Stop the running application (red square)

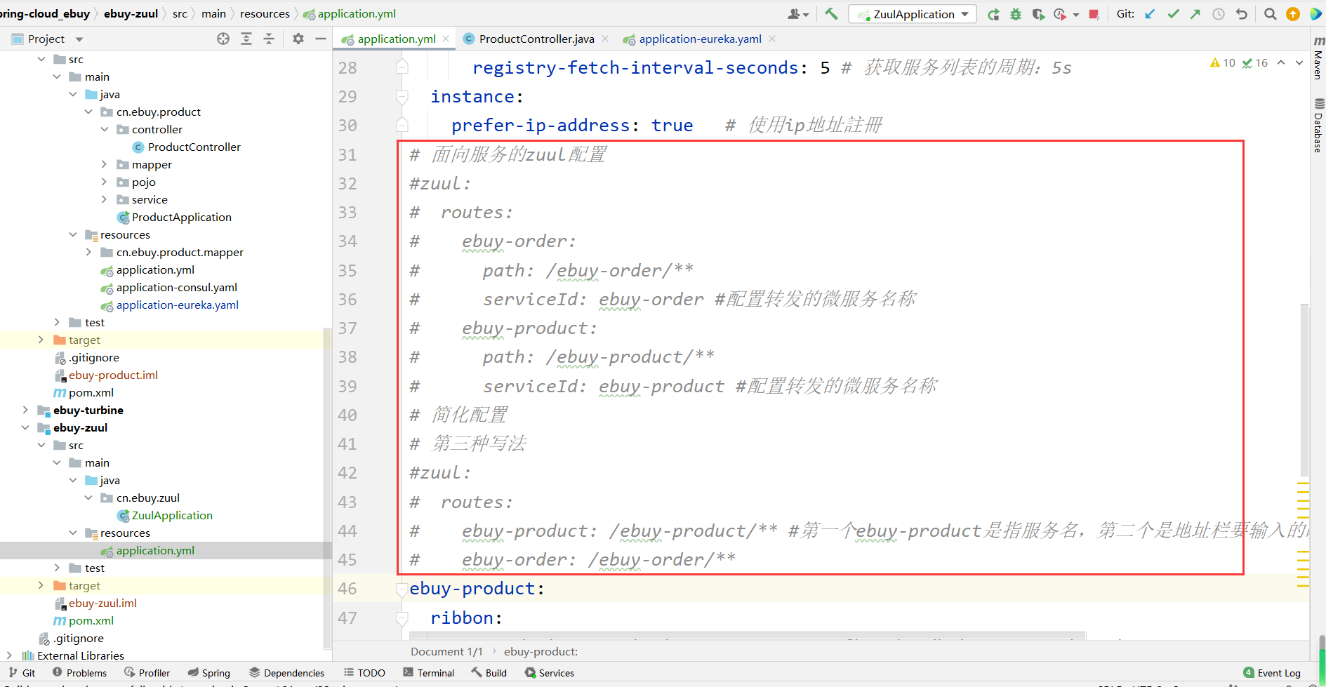click(1094, 14)
